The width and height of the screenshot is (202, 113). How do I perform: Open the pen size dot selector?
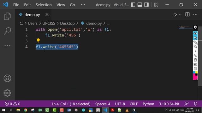pos(195,51)
